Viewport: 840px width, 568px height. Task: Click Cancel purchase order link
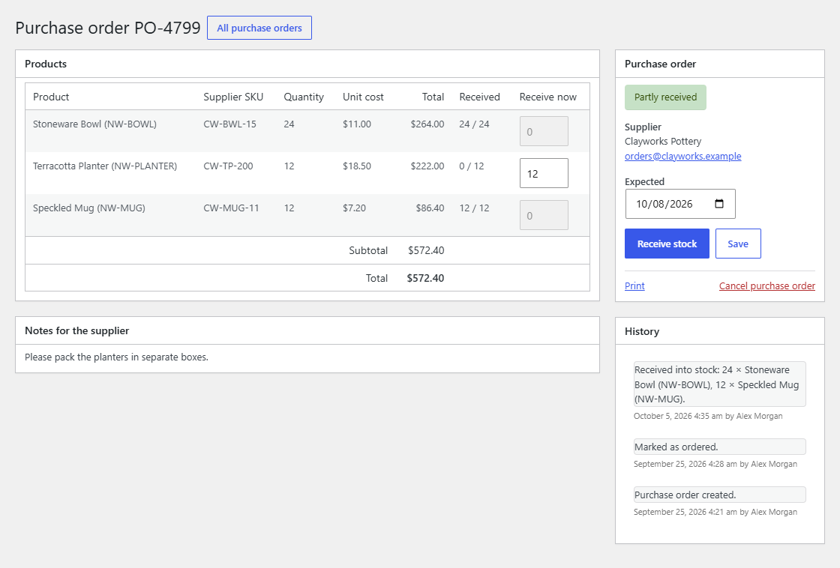767,286
